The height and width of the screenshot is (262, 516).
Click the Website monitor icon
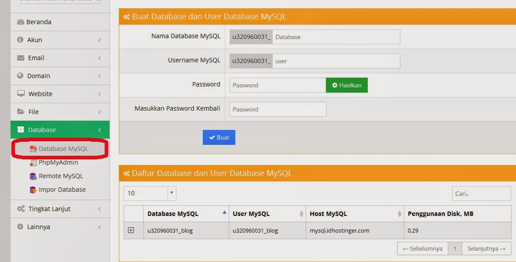pos(21,93)
